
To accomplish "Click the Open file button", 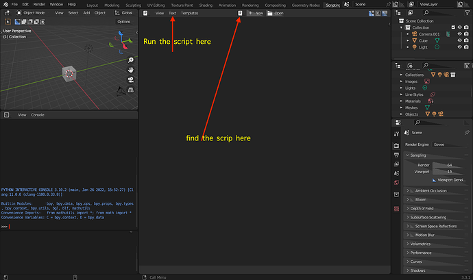I will coord(276,13).
